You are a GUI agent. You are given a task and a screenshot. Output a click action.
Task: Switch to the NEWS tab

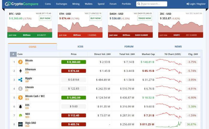click(x=178, y=46)
